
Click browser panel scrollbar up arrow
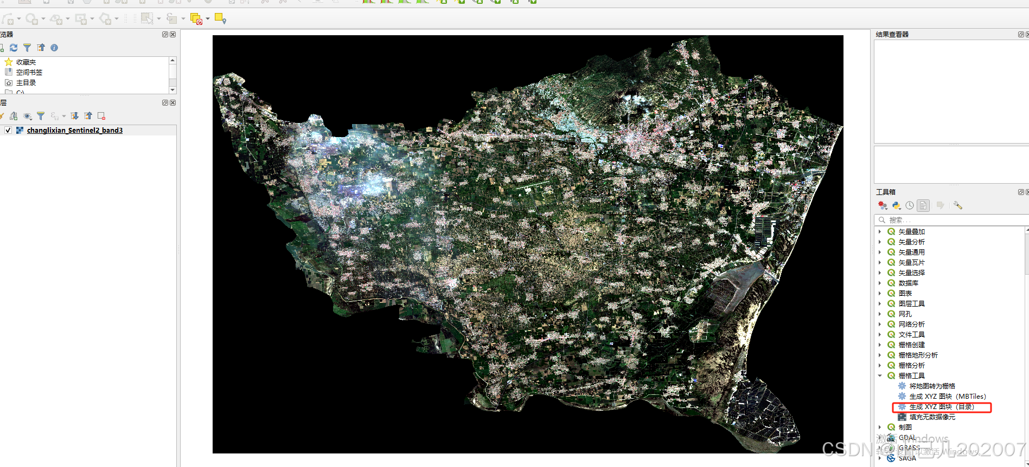[x=172, y=60]
